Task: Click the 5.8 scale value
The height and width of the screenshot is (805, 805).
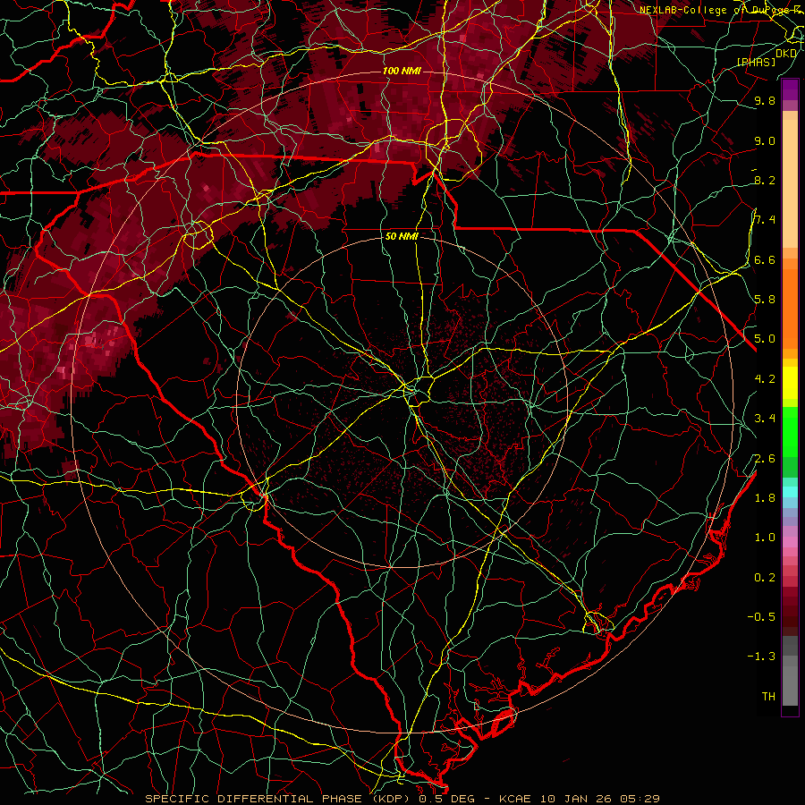Action: click(x=765, y=300)
